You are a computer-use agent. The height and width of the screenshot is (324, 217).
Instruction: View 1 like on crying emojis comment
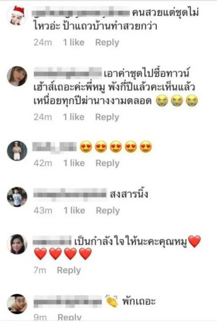point(74,117)
